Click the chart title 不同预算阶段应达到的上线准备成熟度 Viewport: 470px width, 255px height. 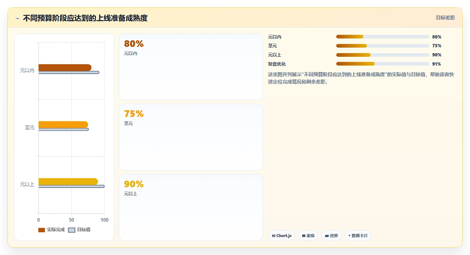pyautogui.click(x=85, y=18)
